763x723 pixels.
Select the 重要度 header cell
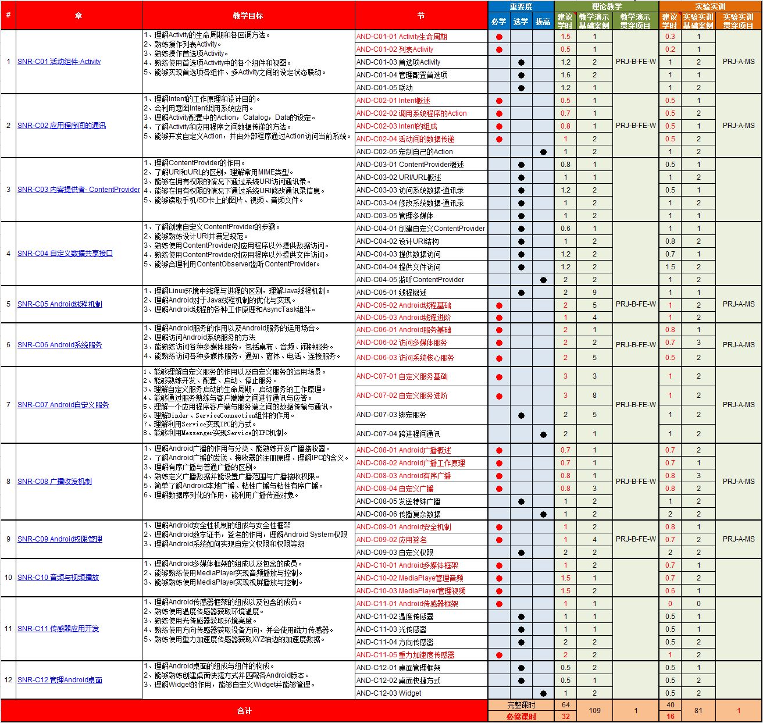[x=520, y=6]
